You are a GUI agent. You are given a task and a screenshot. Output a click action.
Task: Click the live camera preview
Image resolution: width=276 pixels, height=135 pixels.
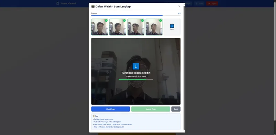(136, 71)
